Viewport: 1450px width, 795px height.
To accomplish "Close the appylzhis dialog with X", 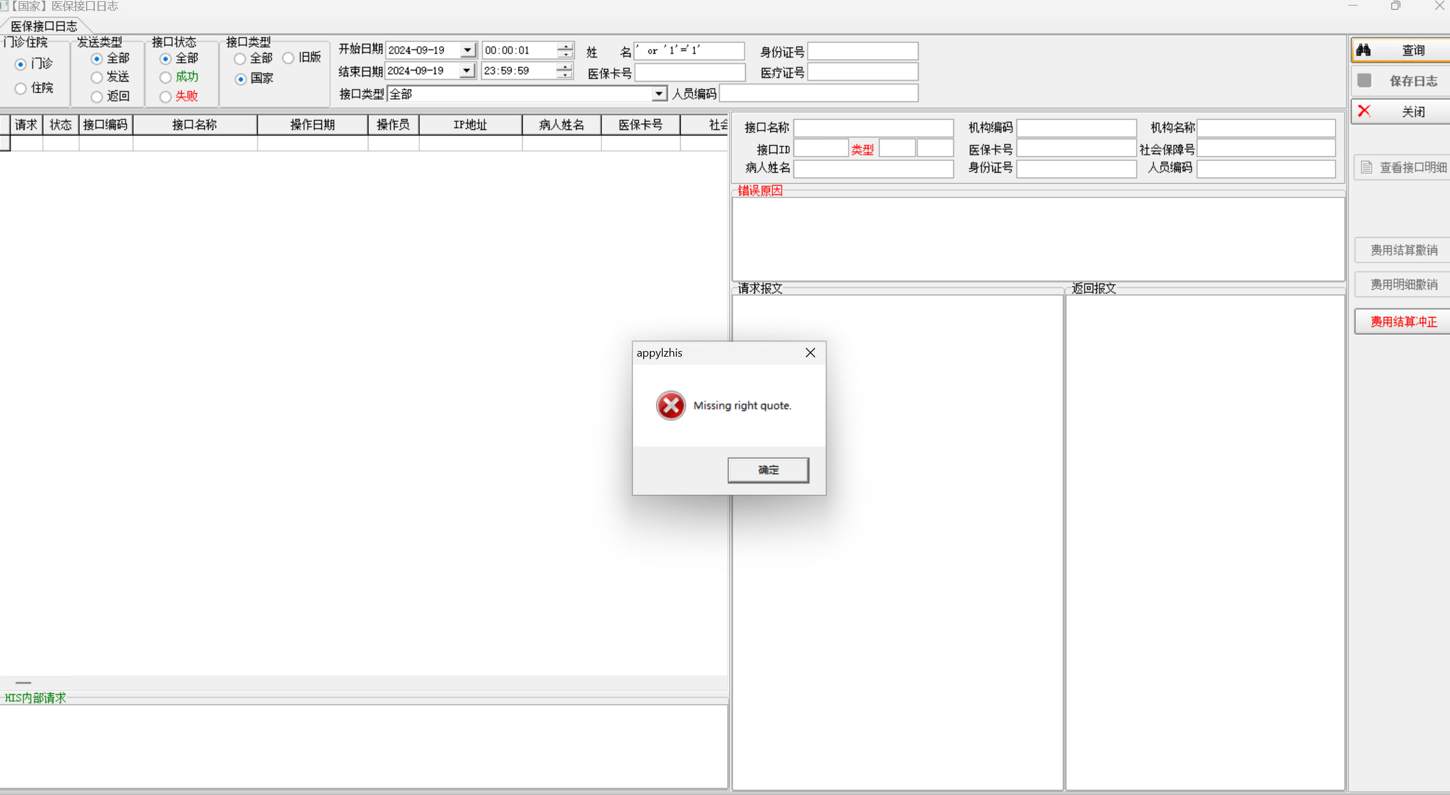I will [x=810, y=353].
